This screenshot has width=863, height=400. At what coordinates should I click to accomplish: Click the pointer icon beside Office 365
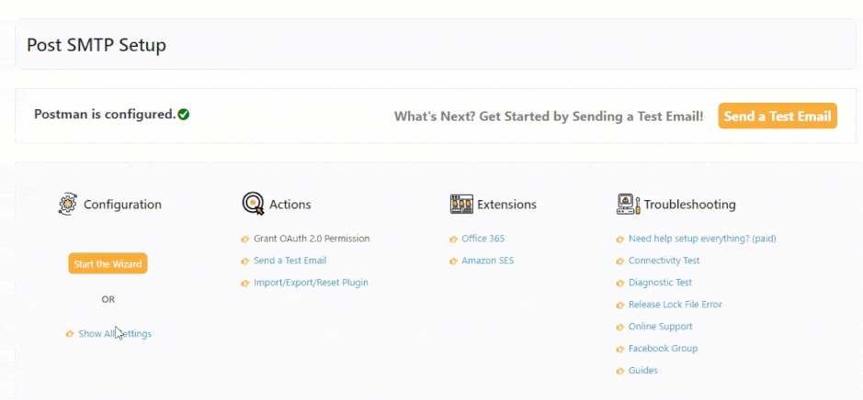click(x=453, y=239)
